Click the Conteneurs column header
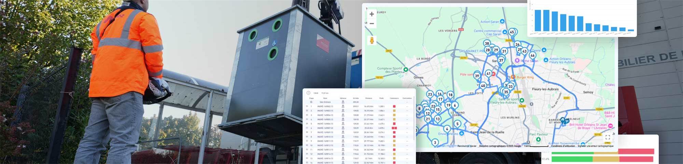The width and height of the screenshot is (683, 164). [394, 98]
